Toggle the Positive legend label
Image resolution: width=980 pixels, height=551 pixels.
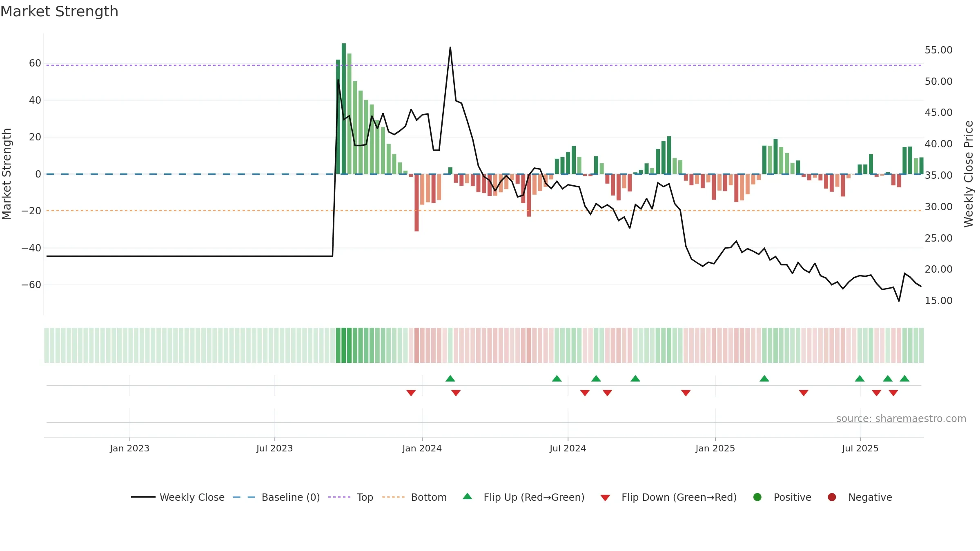coord(793,497)
